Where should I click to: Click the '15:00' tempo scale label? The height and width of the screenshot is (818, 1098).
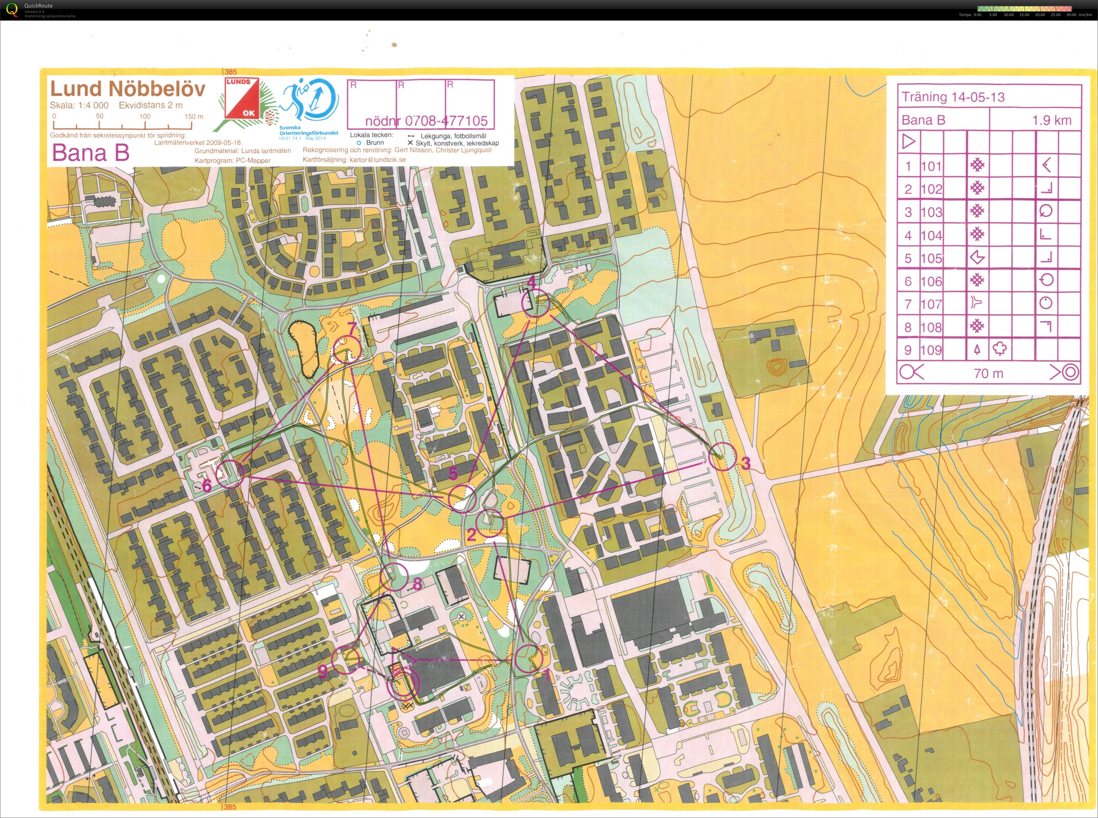[1024, 15]
